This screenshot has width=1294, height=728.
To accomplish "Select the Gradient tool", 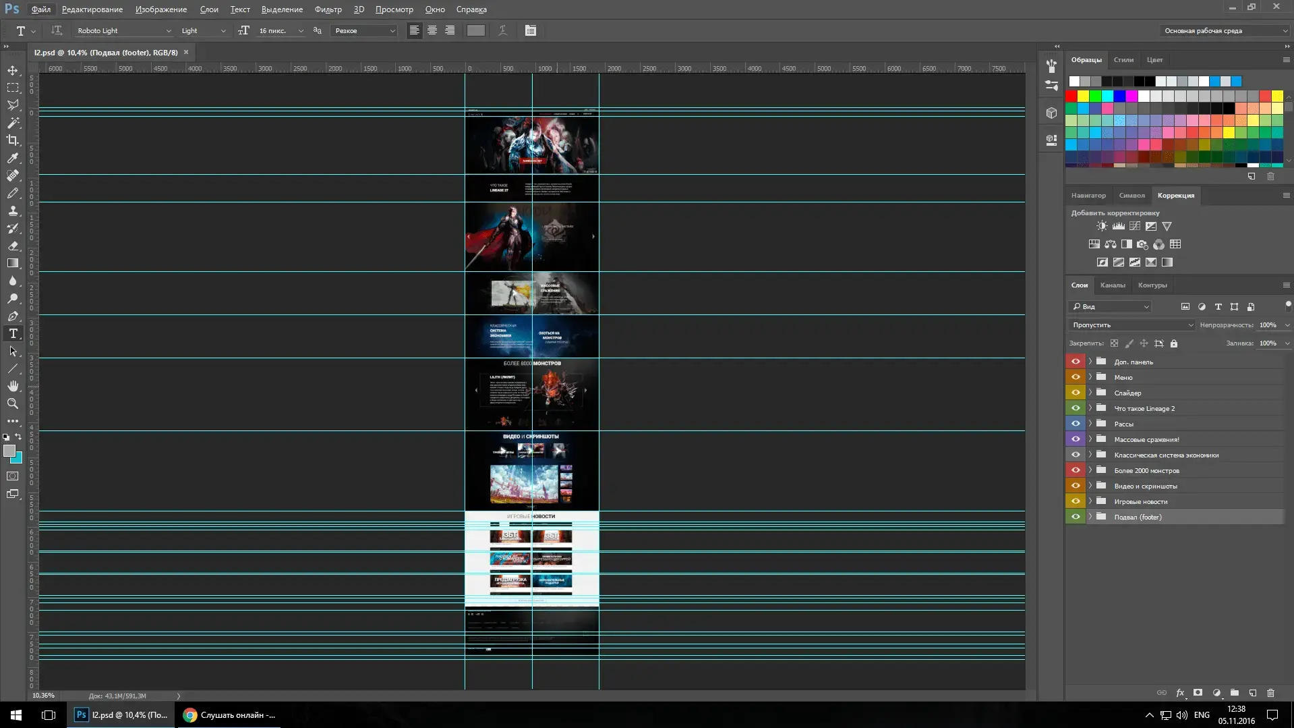I will click(13, 263).
